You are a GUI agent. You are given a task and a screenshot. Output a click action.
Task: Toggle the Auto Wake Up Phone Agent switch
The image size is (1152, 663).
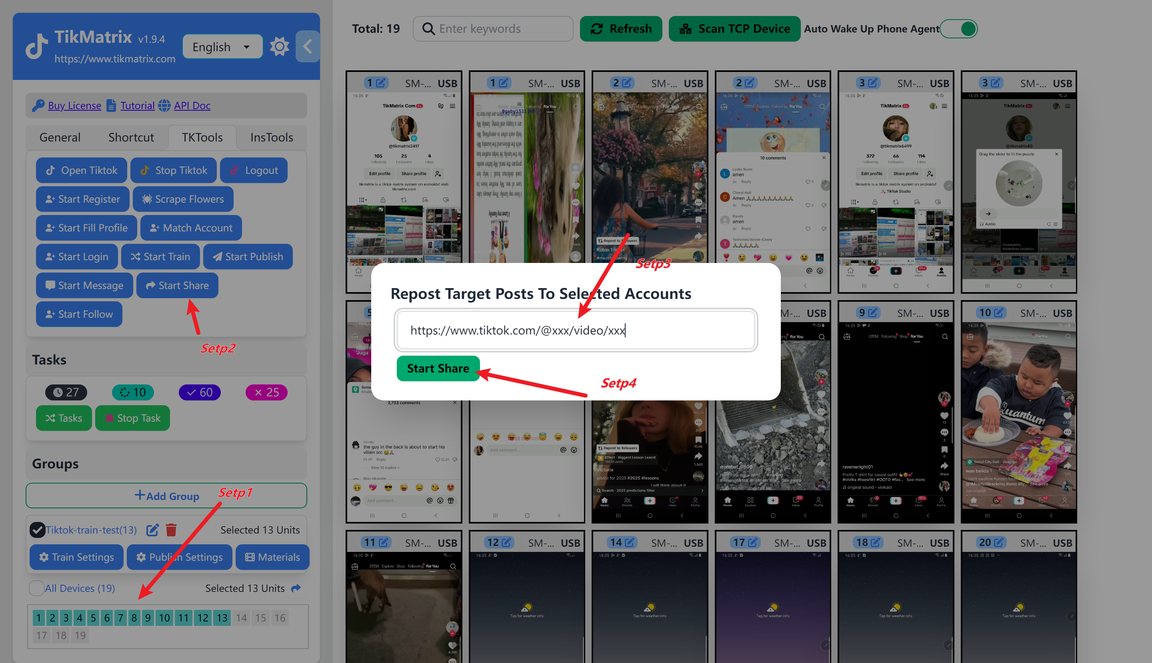959,29
